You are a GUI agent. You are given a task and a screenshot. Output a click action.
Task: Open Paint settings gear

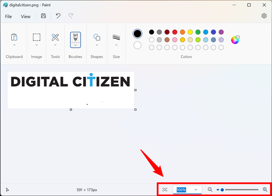[x=264, y=16]
